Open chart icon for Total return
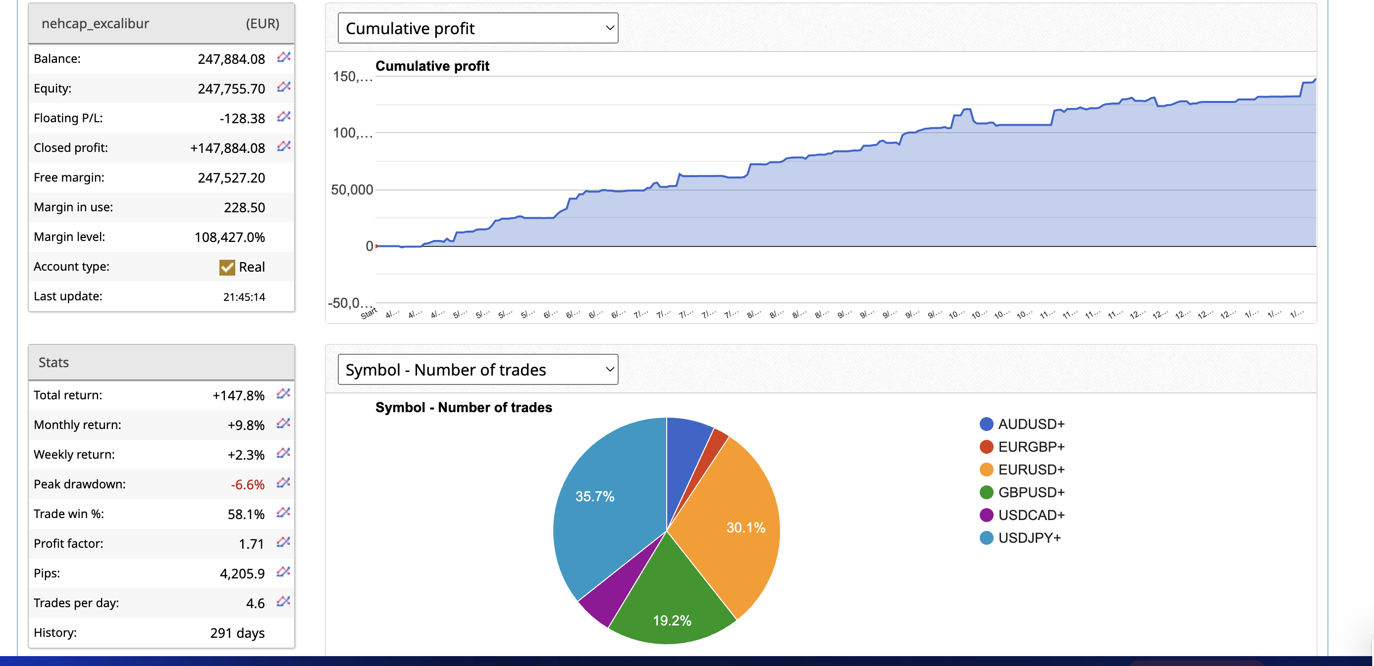The image size is (1374, 666). click(x=283, y=394)
